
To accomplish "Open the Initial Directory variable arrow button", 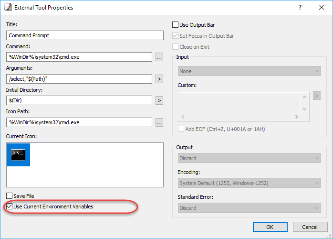I will pos(159,100).
